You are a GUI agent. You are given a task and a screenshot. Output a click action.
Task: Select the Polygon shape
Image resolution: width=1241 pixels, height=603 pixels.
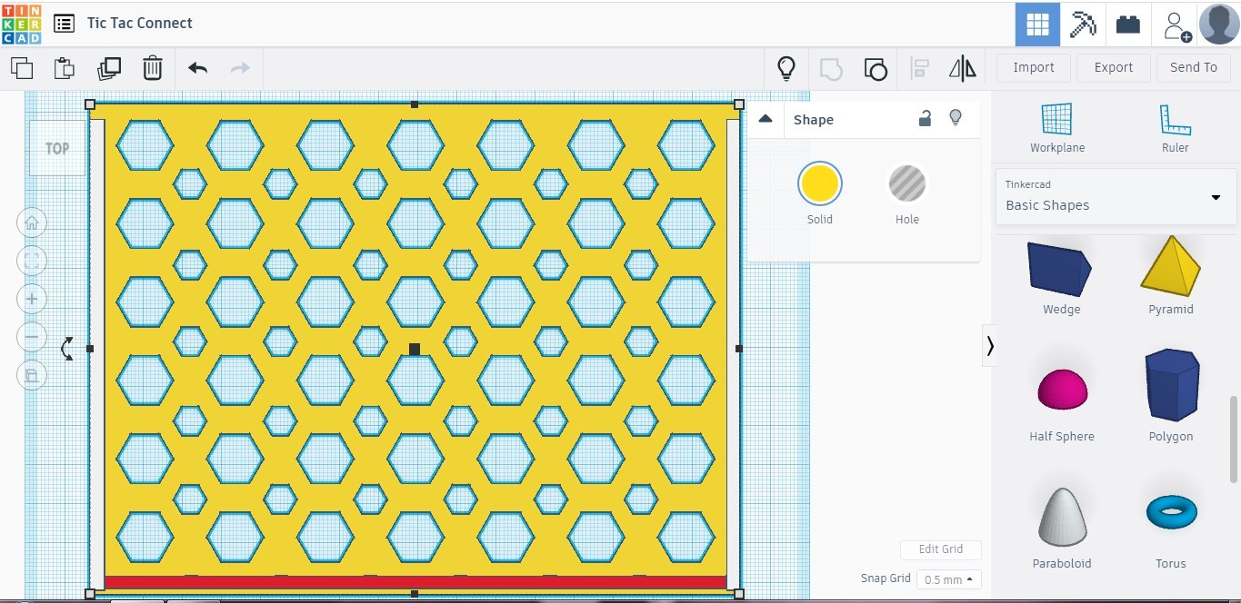click(x=1171, y=395)
